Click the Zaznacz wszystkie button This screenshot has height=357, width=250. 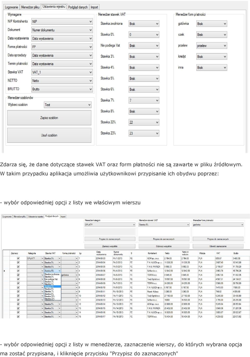tap(110, 246)
